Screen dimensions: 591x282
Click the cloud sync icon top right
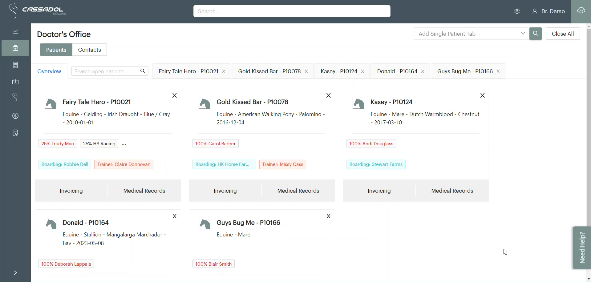(x=581, y=11)
